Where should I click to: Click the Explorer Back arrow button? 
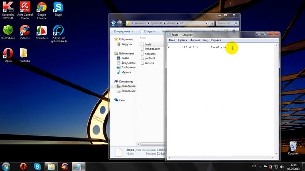[113, 23]
